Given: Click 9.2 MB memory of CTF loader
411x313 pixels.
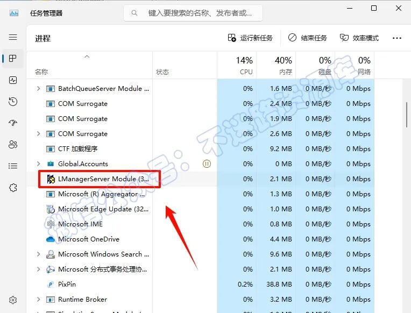Looking at the screenshot, I should [x=281, y=149].
